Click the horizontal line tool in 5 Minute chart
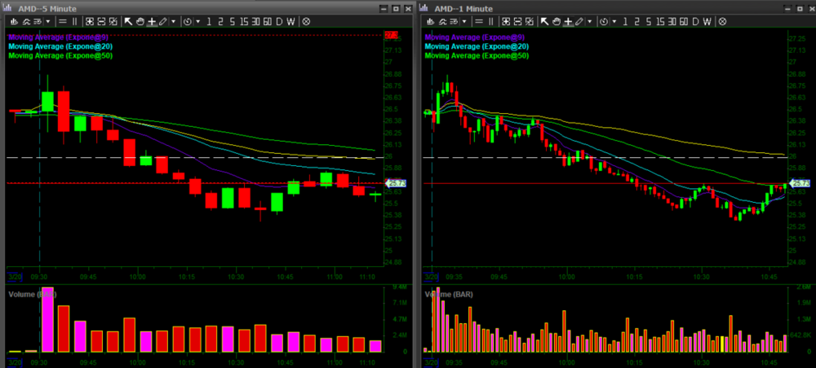Viewport: 816px width, 368px height. click(x=63, y=22)
